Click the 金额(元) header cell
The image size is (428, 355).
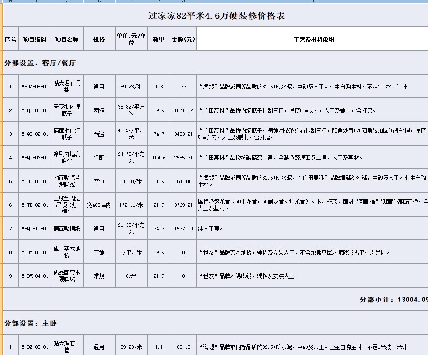point(183,39)
